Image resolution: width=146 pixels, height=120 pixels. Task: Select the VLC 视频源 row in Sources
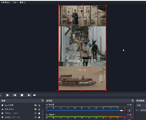(x=21, y=105)
